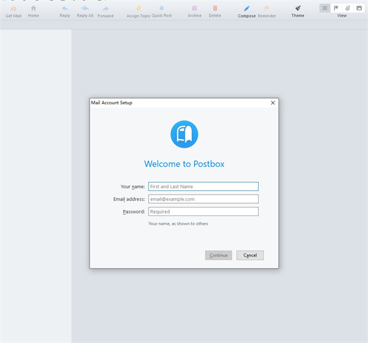Image resolution: width=368 pixels, height=343 pixels.
Task: Click the Delete trash icon
Action: tap(215, 9)
